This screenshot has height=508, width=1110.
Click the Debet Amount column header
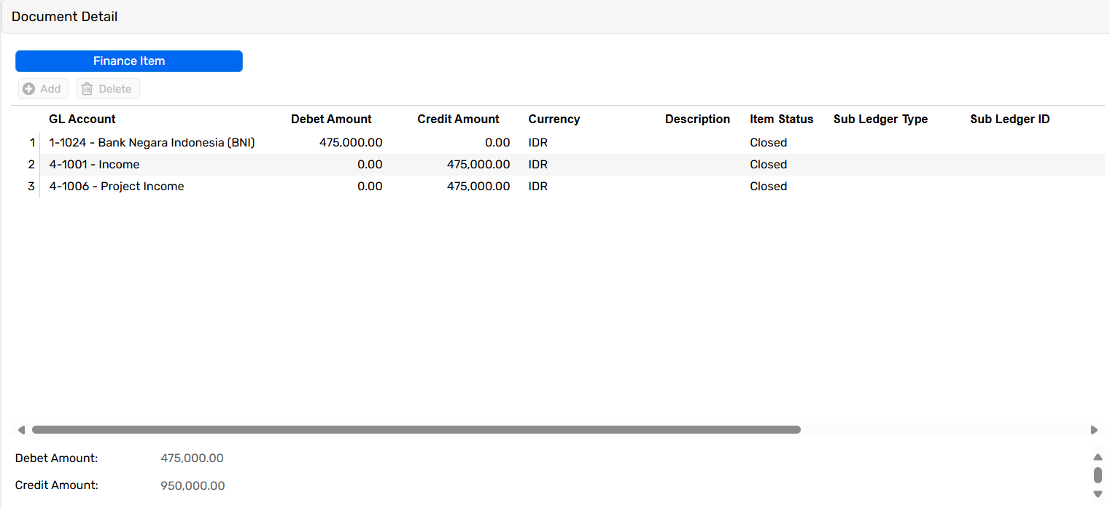[331, 120]
